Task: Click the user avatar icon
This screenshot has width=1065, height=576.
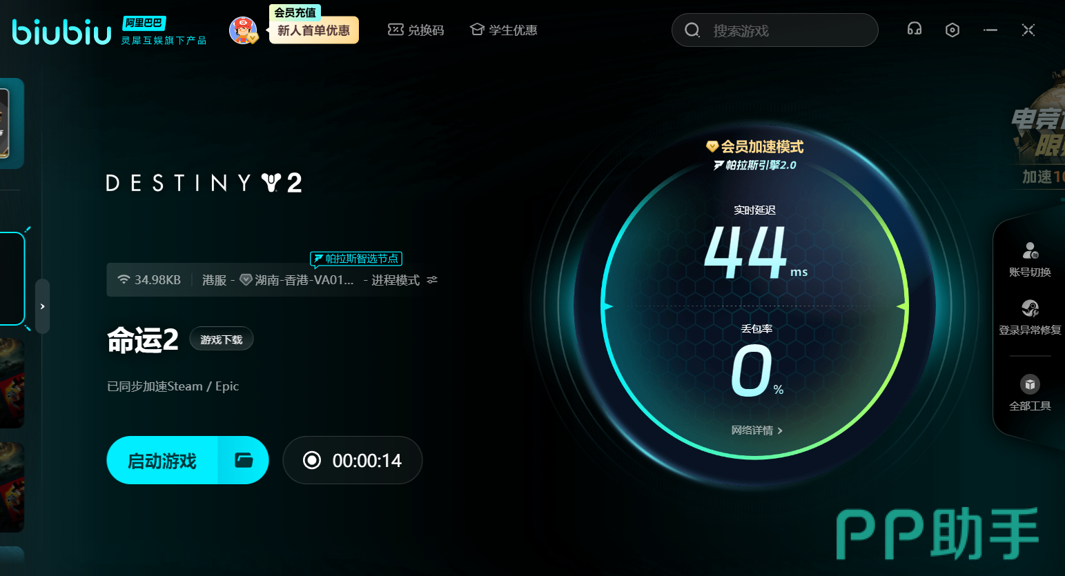Action: pos(242,30)
